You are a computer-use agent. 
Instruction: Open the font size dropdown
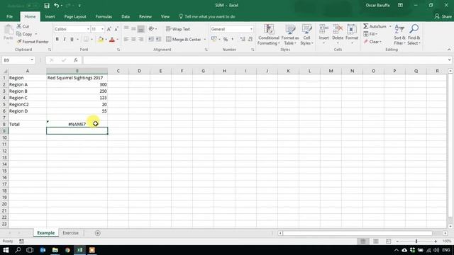click(102, 29)
